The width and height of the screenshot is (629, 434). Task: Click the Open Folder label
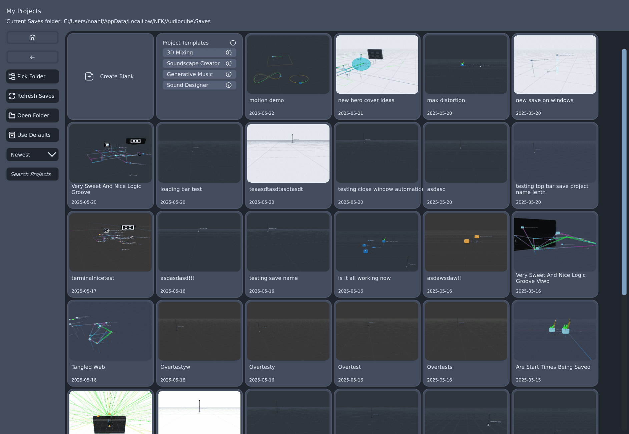pos(33,115)
